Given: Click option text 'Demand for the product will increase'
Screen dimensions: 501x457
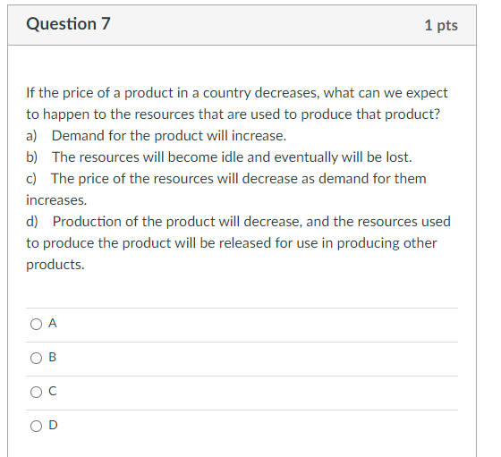Looking at the screenshot, I should pos(169,136).
